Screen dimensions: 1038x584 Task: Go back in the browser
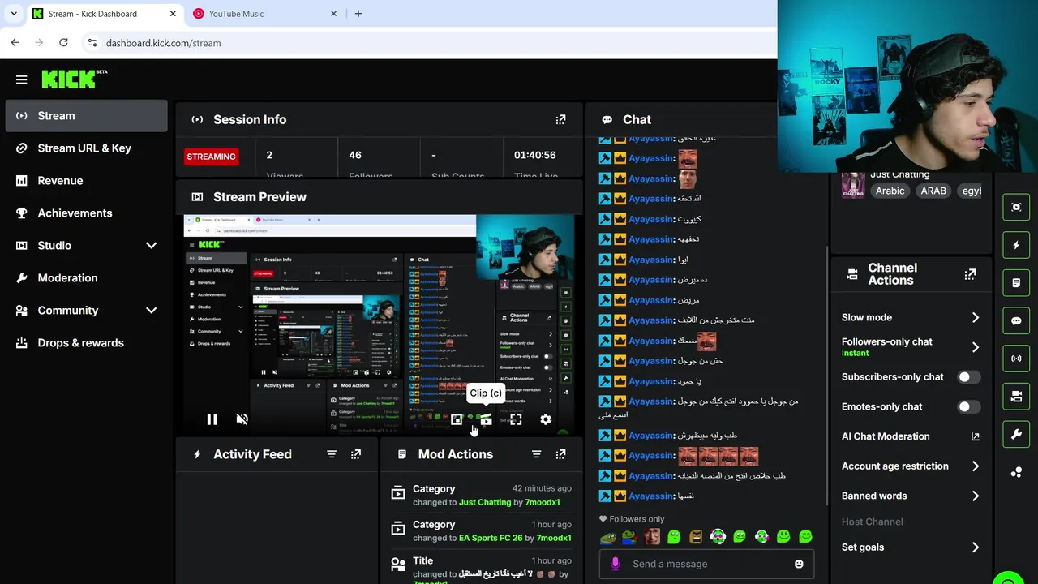coord(15,42)
